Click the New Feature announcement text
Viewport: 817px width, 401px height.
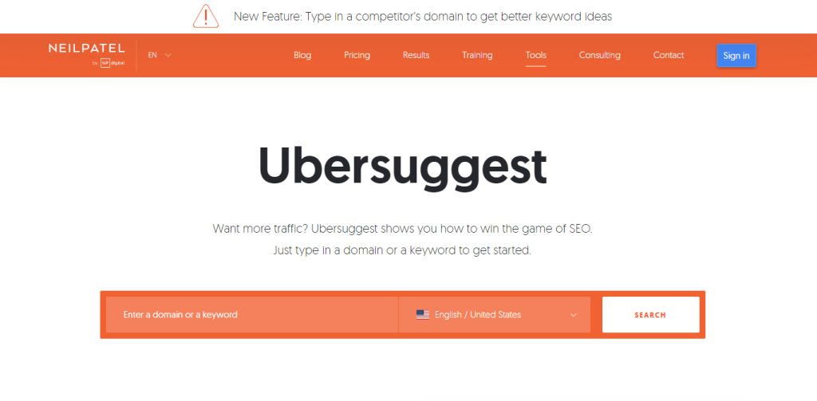point(423,16)
